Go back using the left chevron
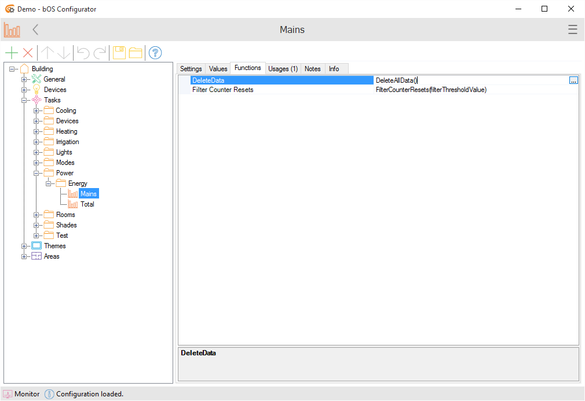Screen dimensions: 585x401 tap(36, 30)
